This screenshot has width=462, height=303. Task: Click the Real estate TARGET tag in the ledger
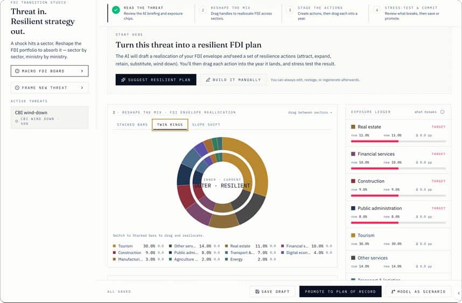[438, 127]
